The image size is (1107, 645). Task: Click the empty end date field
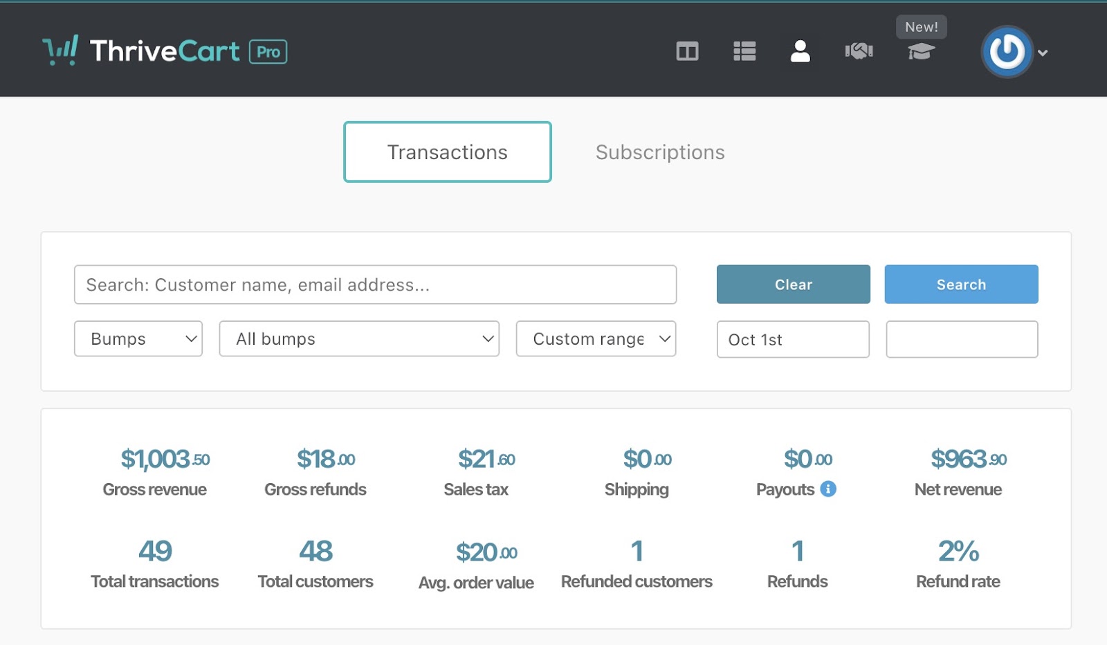click(x=962, y=340)
